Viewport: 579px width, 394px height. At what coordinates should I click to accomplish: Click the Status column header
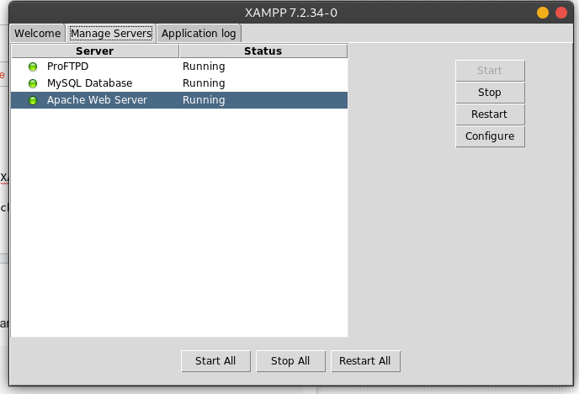[x=263, y=51]
